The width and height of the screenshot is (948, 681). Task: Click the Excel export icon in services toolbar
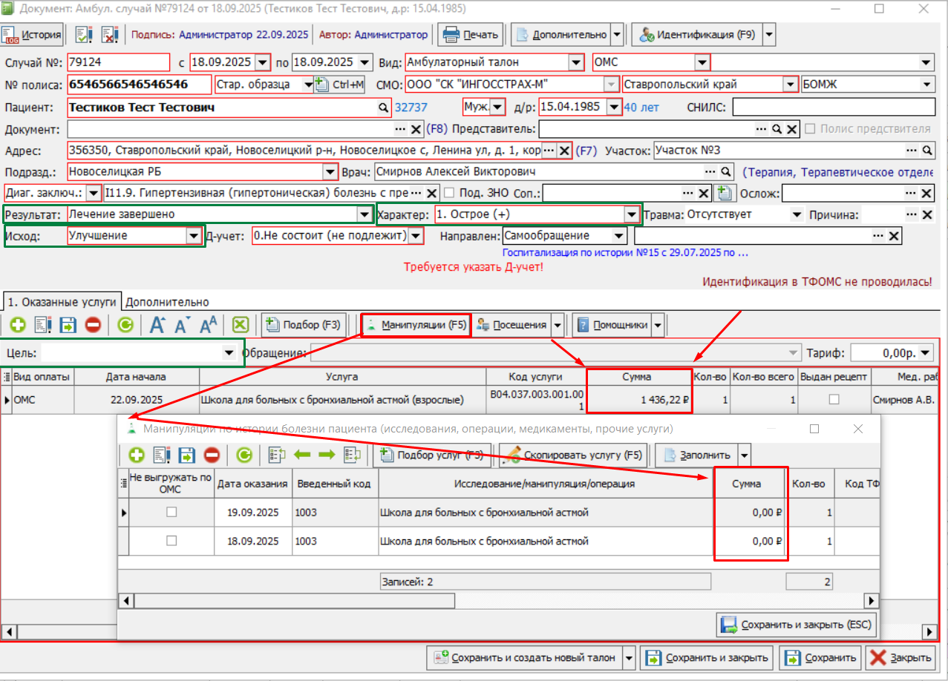240,325
